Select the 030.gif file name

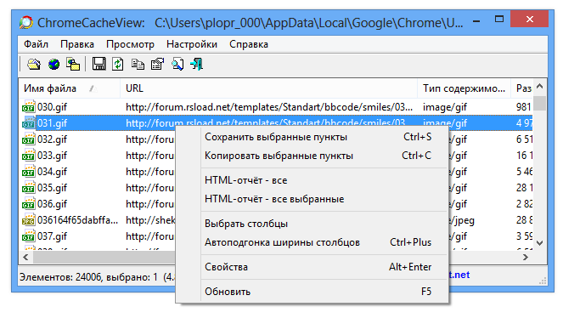click(x=52, y=107)
